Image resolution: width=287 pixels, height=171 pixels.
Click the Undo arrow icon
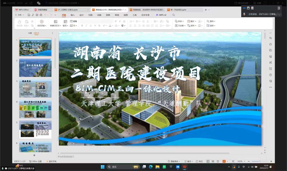click(x=45, y=15)
